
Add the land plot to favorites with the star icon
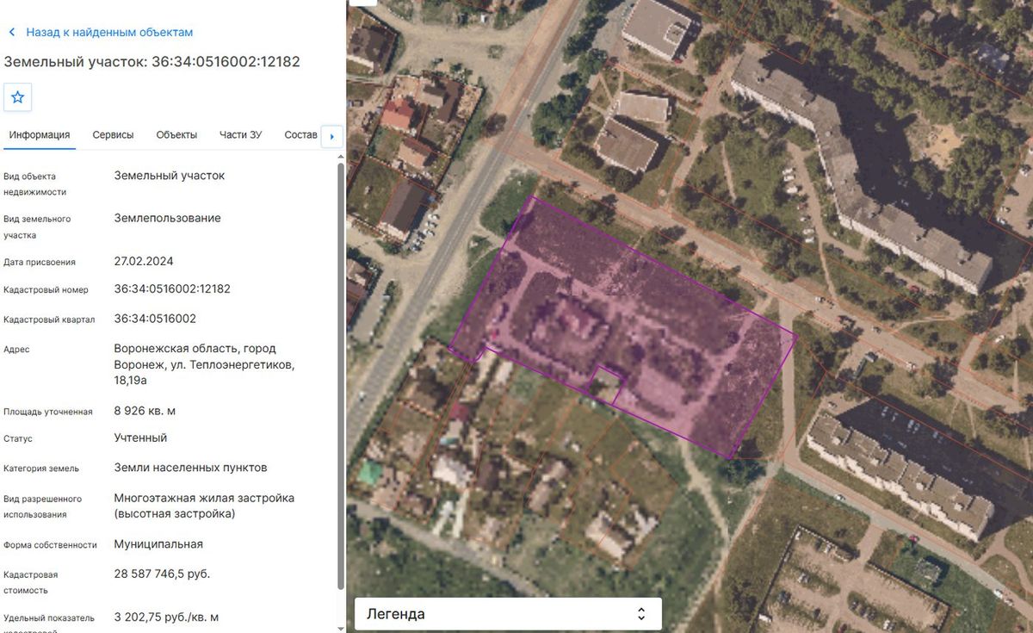click(17, 97)
